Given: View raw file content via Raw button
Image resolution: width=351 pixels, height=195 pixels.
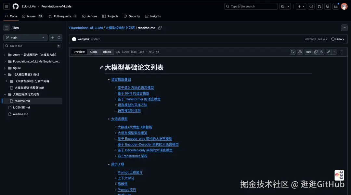Looking at the screenshot, I should click(x=309, y=52).
